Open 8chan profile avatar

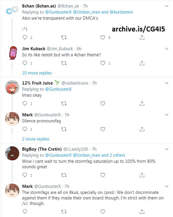click(x=12, y=10)
